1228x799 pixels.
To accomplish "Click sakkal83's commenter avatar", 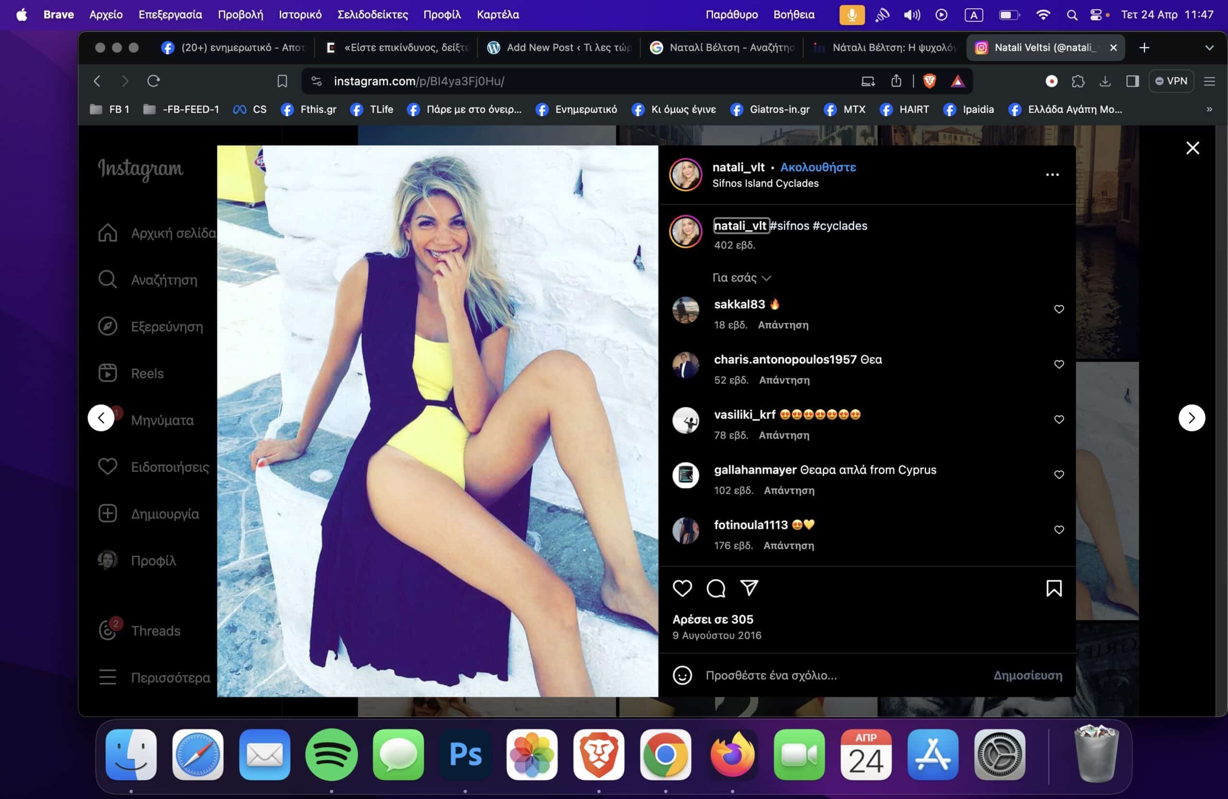I will click(x=685, y=310).
